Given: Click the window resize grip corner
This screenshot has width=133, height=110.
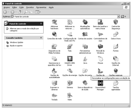Looking at the screenshot, I should (x=129, y=106).
